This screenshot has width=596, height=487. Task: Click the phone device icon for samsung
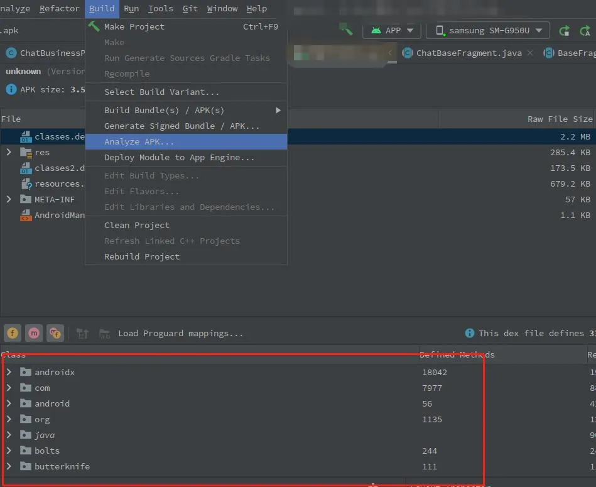(x=440, y=30)
